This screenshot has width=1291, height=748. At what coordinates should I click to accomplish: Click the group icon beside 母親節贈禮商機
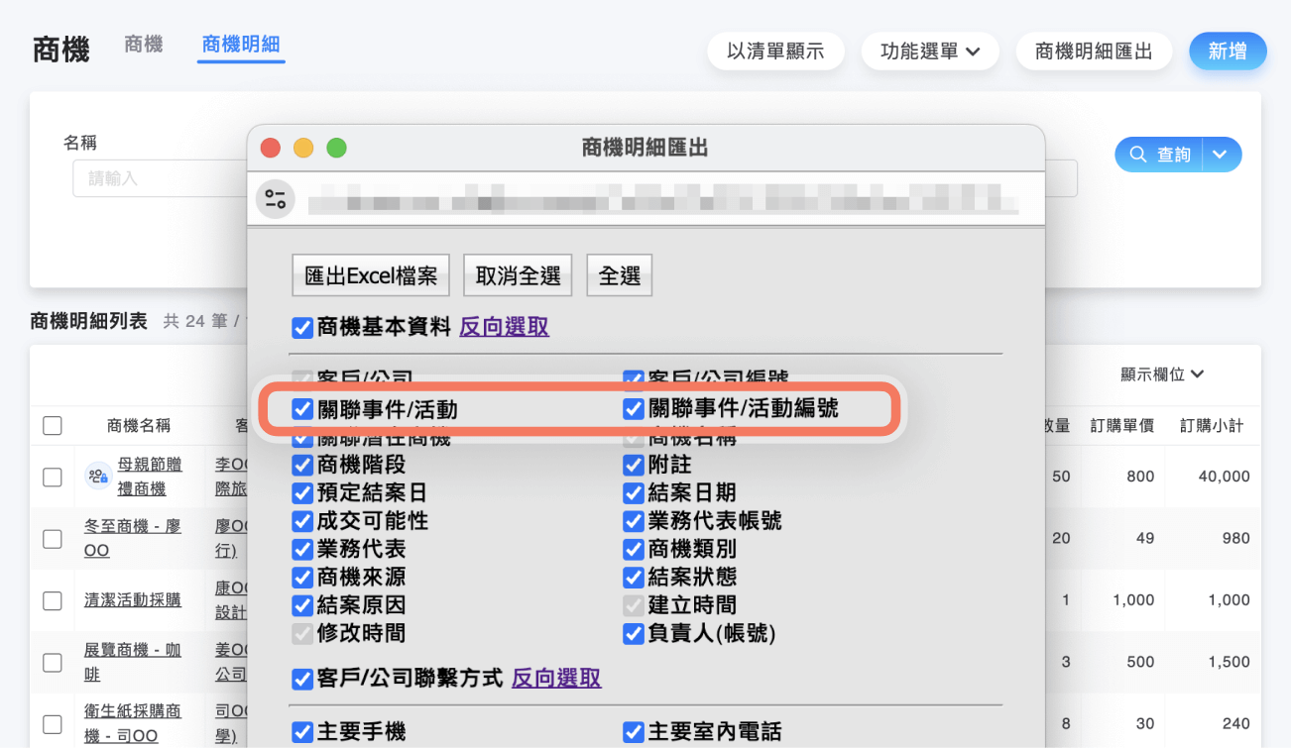point(97,477)
